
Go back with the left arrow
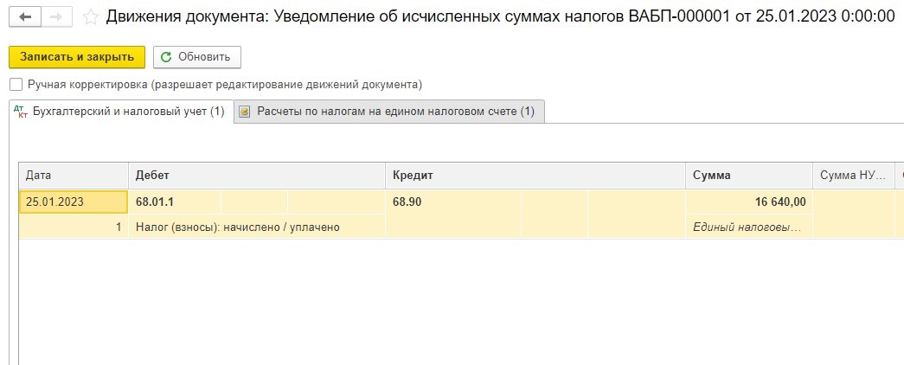25,17
